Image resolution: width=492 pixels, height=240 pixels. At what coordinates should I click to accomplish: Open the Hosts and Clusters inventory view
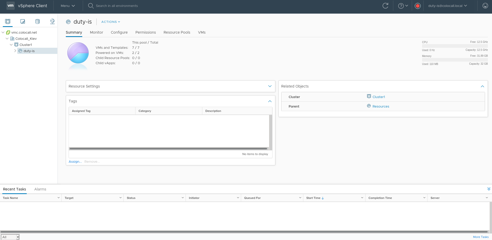[8, 21]
